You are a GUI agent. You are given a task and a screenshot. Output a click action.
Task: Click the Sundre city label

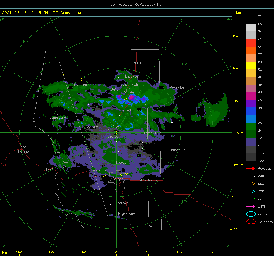92,126
